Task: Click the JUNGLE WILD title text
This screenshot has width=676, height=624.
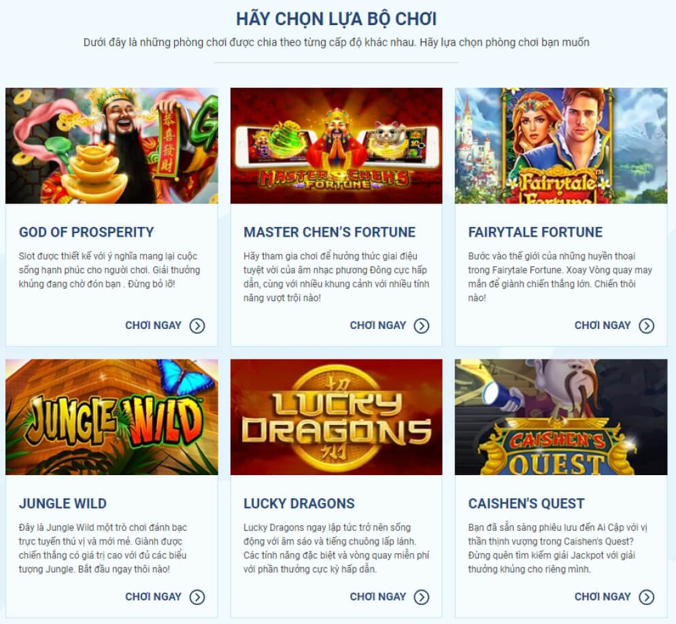Action: pyautogui.click(x=63, y=503)
